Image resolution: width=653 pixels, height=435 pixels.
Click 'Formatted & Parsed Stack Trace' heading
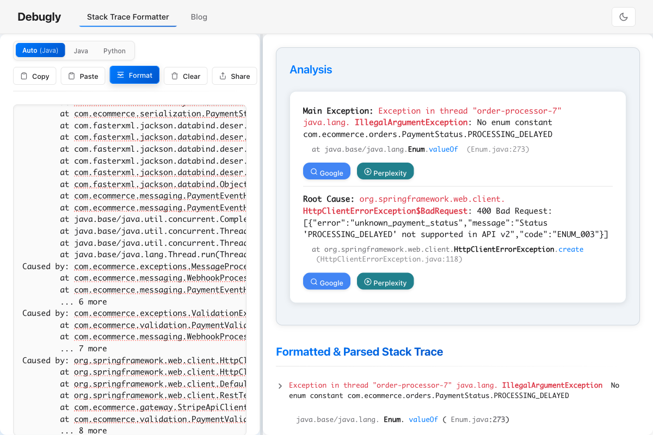360,352
